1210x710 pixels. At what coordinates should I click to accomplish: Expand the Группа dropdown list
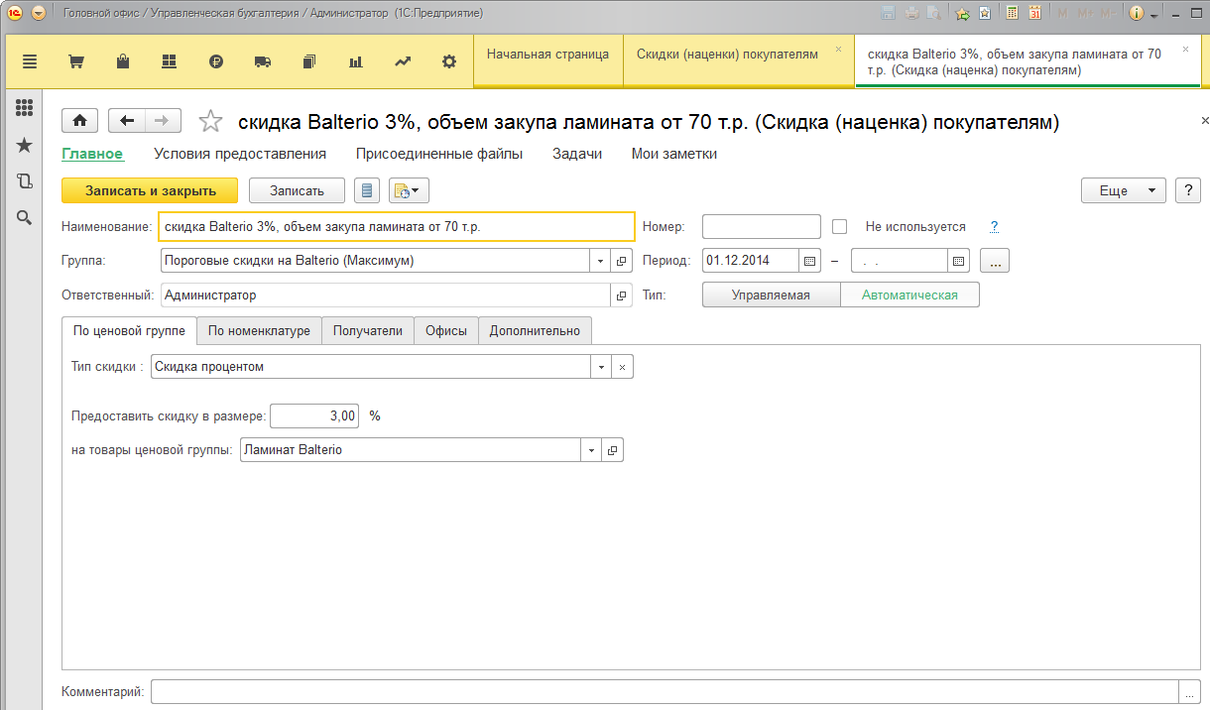[601, 261]
